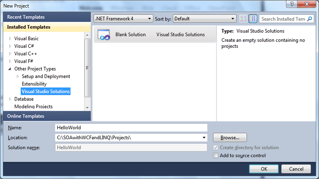Click the tree scrollbar up arrow
Image resolution: width=319 pixels, height=179 pixels.
click(87, 35)
